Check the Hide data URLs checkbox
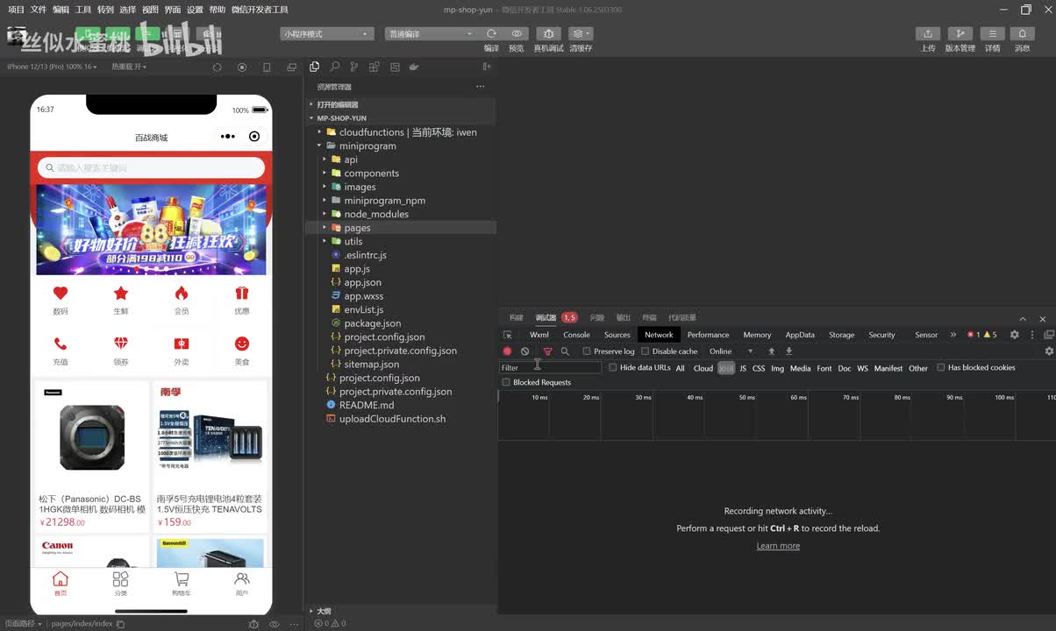The image size is (1056, 631). (x=613, y=368)
